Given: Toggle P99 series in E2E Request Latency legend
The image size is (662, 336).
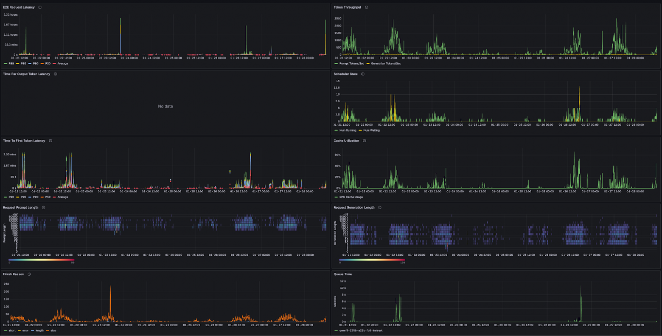Looking at the screenshot, I should pyautogui.click(x=8, y=64).
